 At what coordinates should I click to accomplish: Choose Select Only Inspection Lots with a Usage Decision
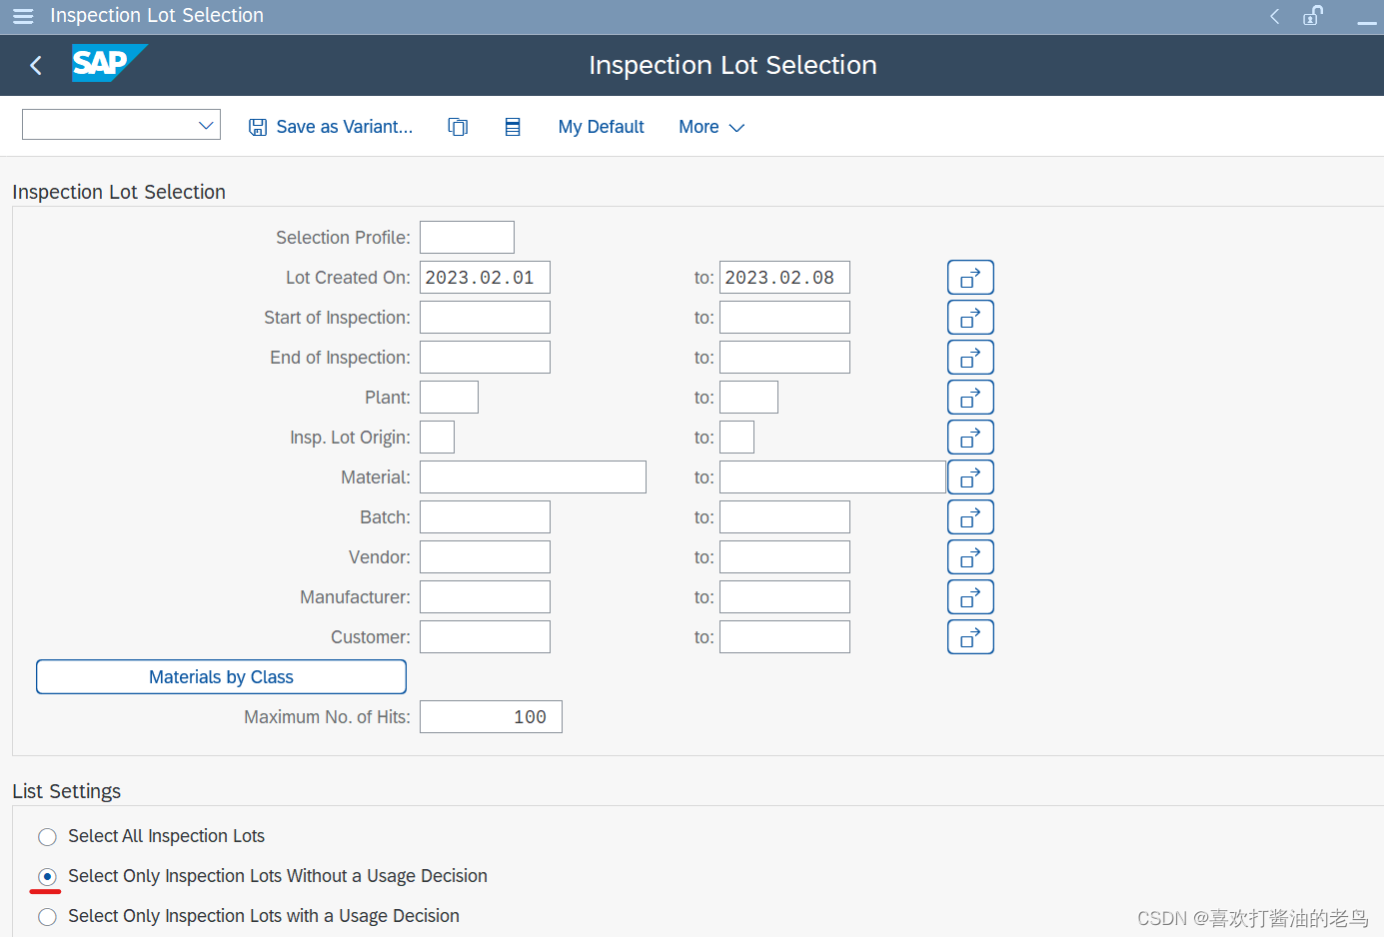[47, 916]
